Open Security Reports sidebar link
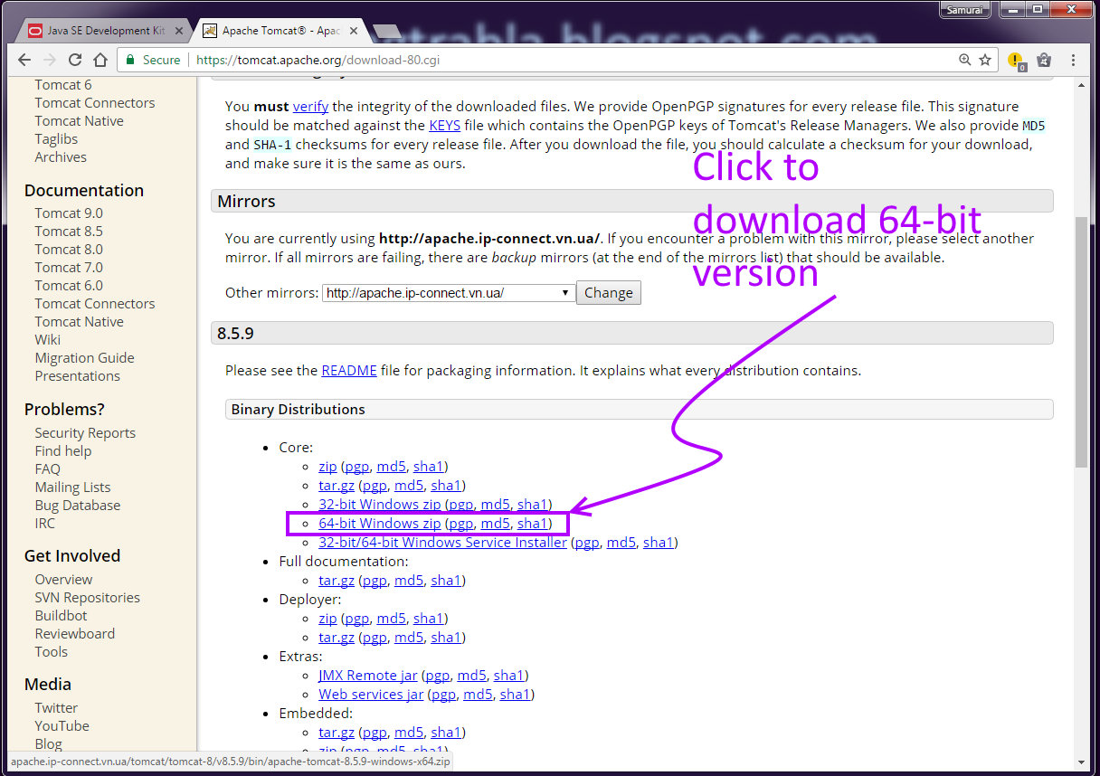 (85, 433)
